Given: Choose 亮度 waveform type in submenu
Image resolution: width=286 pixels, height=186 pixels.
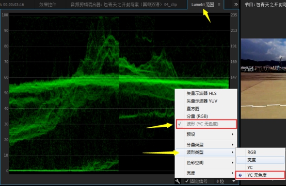Looking at the screenshot, I should [260, 160].
